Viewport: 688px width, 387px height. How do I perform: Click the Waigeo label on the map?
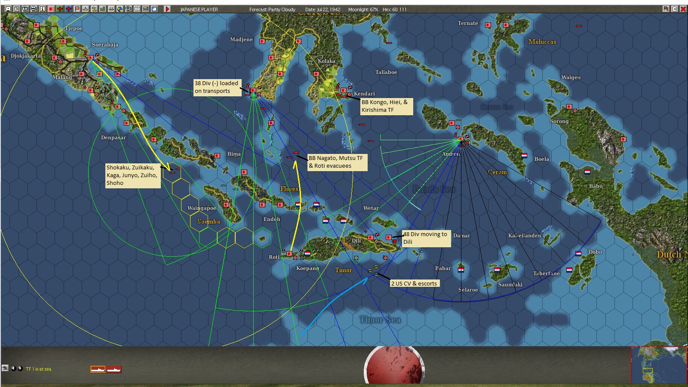coord(571,77)
